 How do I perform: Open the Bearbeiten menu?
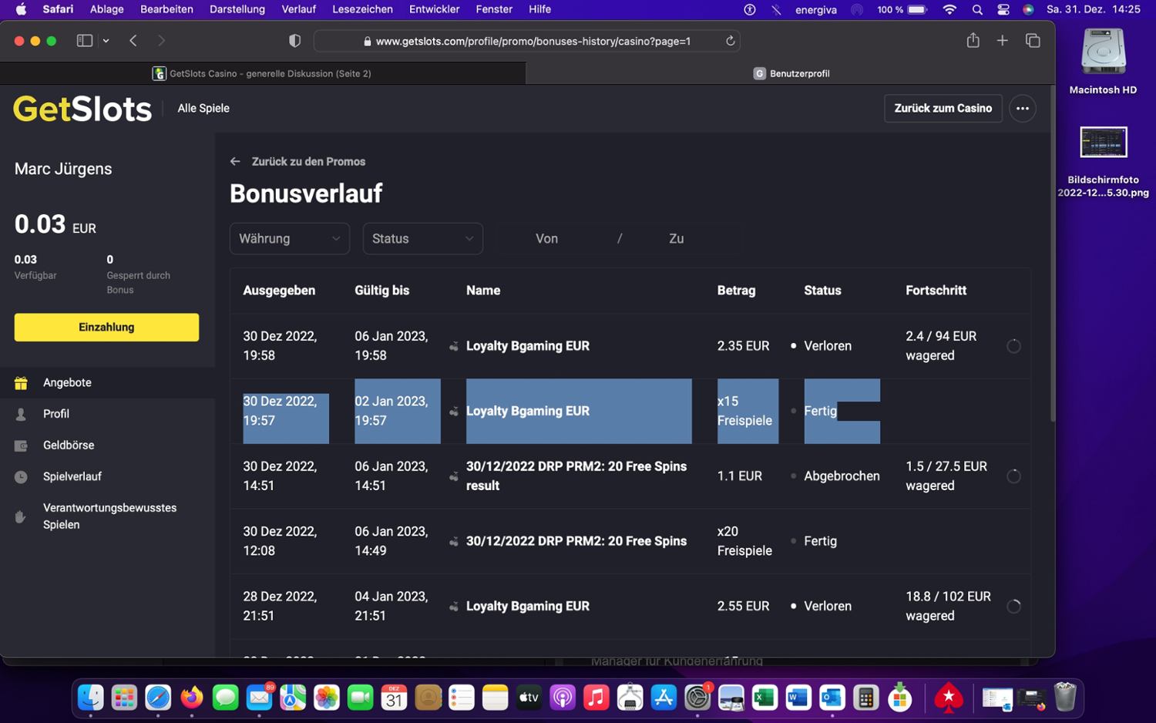point(166,9)
